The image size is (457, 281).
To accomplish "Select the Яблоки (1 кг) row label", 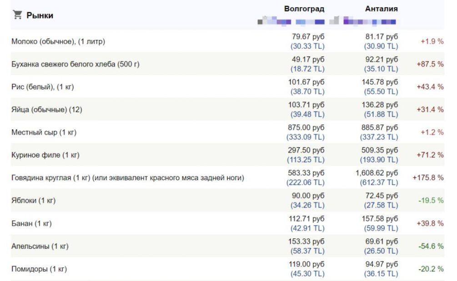I will 33,201.
